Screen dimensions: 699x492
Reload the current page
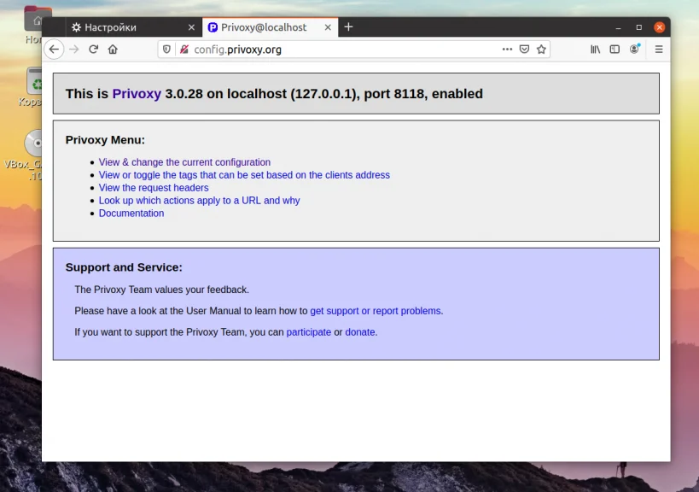[x=93, y=50]
